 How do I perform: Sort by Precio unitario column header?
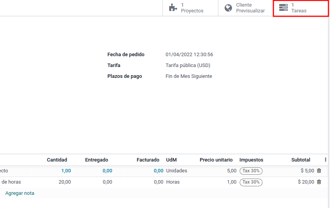[216, 160]
